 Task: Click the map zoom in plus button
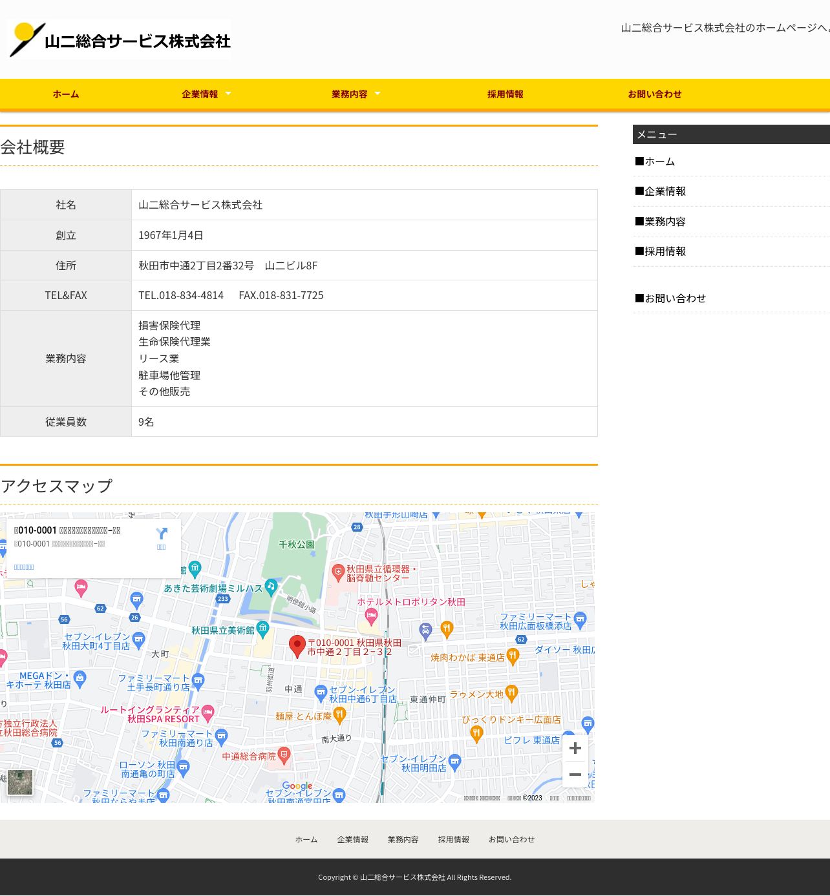pos(575,748)
